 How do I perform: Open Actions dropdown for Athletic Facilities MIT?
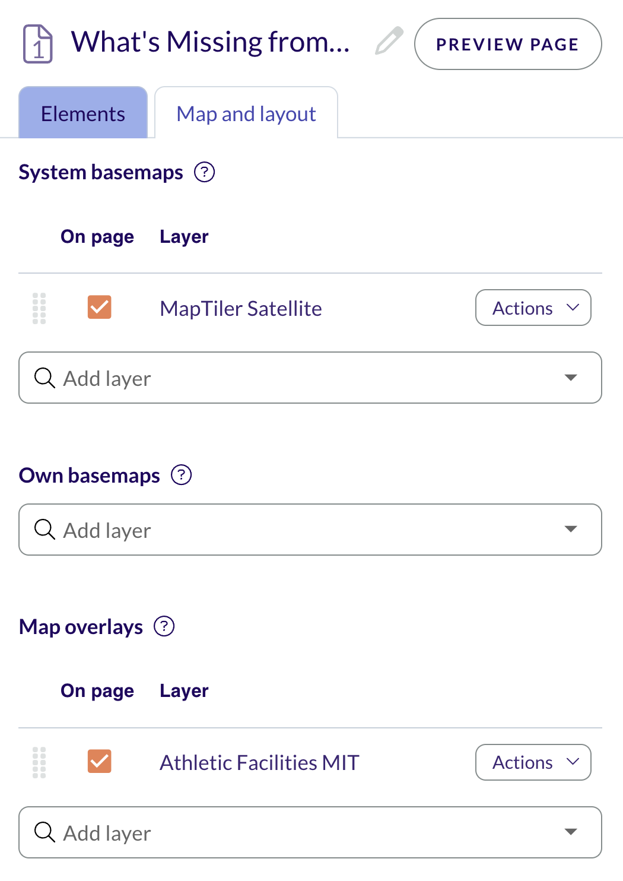pos(533,762)
